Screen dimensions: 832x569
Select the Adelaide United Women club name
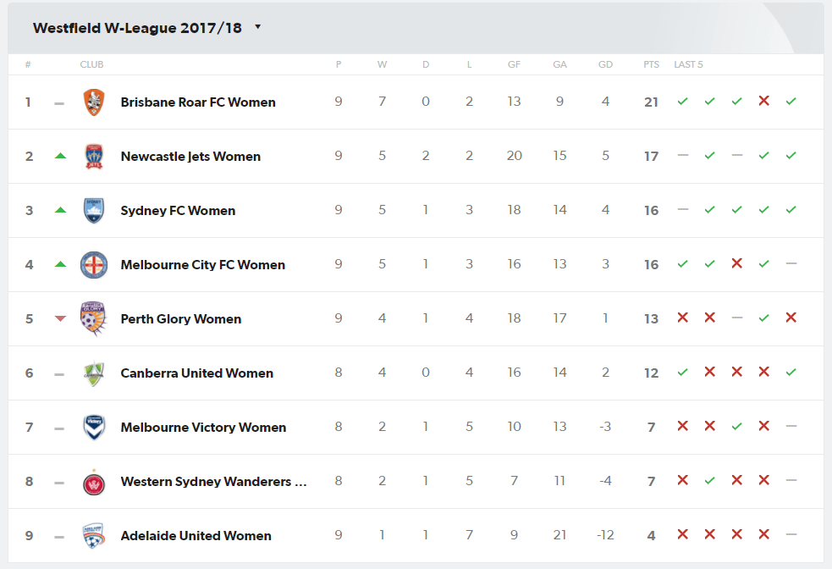tap(196, 536)
